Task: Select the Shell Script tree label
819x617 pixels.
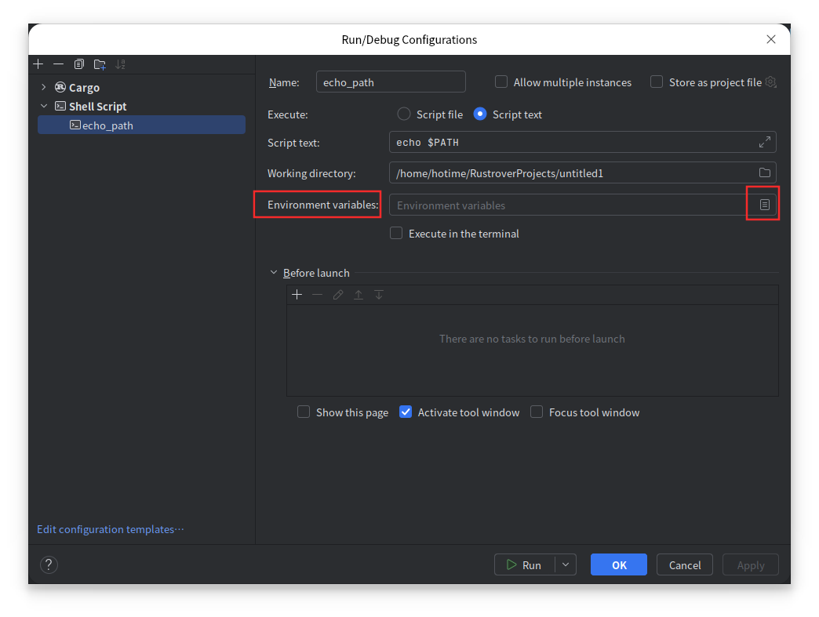Action: 98,107
